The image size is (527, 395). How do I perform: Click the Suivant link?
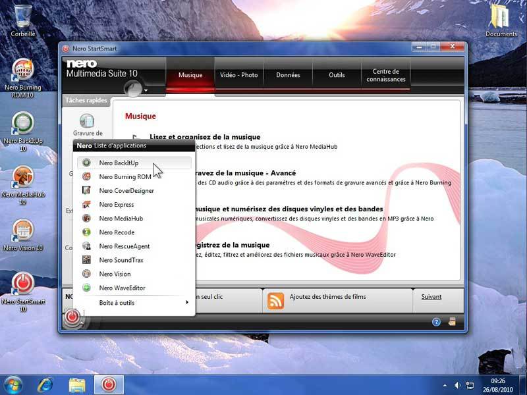(x=431, y=297)
